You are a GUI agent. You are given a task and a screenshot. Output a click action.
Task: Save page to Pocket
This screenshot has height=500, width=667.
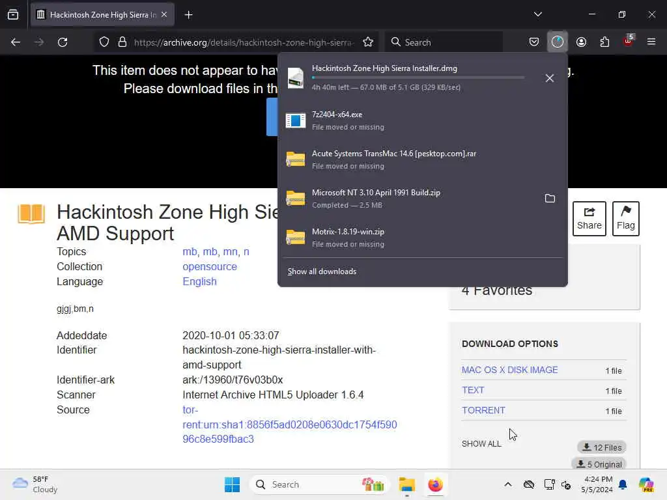click(x=534, y=42)
